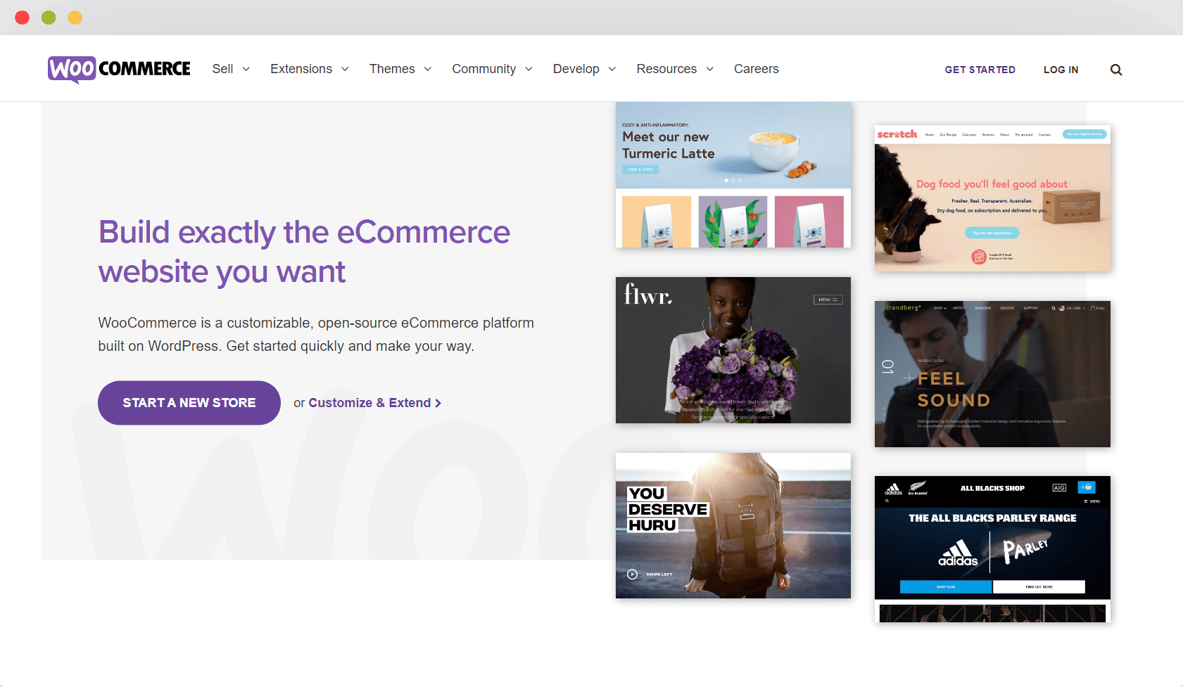The width and height of the screenshot is (1183, 687).
Task: Expand the Extensions dropdown chevron
Action: point(346,69)
